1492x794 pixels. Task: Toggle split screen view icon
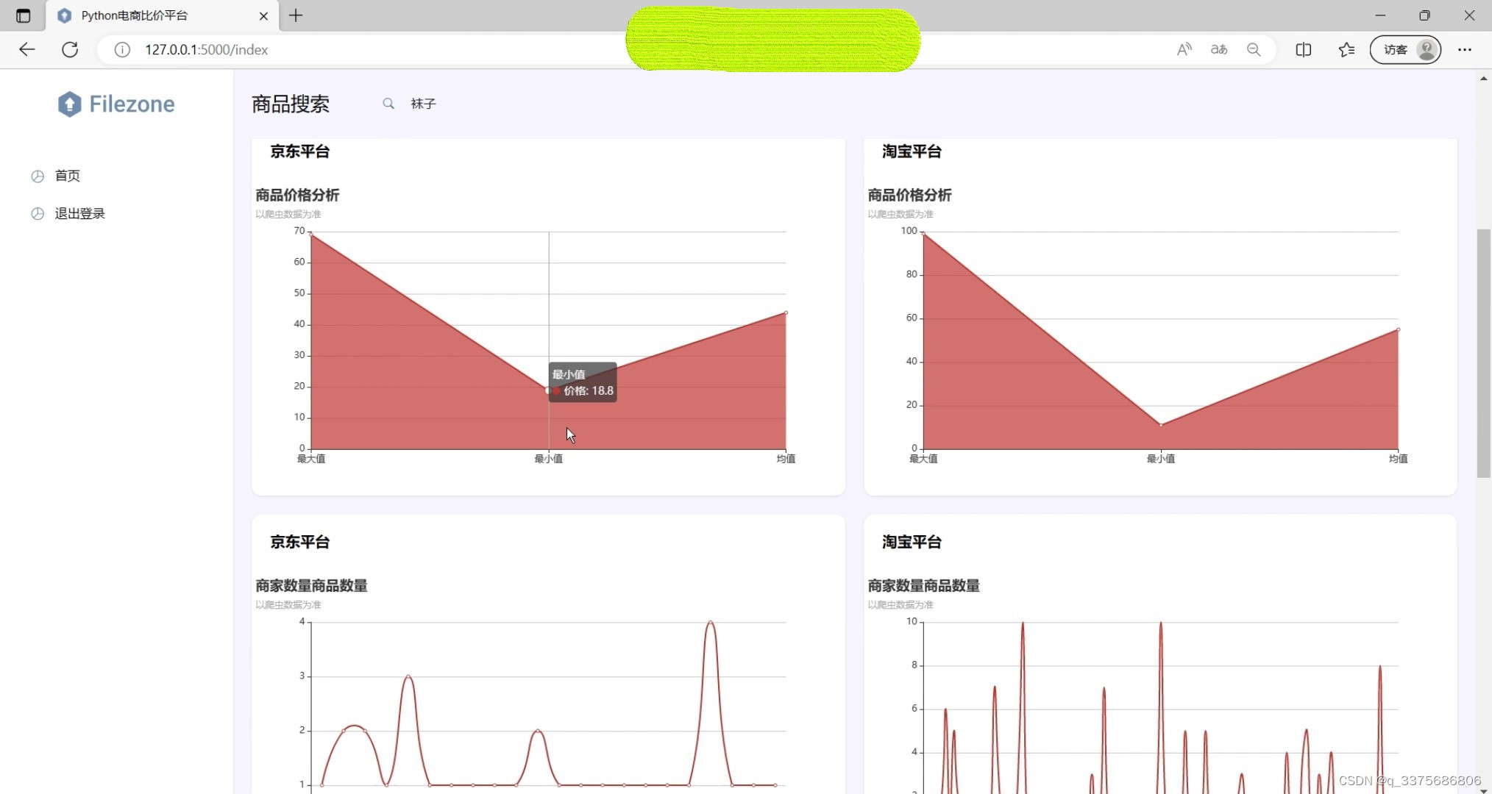pyautogui.click(x=1303, y=49)
